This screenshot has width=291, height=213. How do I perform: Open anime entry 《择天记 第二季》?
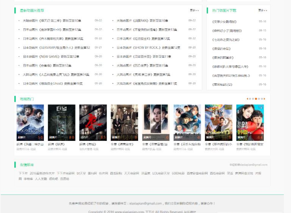coord(52,21)
